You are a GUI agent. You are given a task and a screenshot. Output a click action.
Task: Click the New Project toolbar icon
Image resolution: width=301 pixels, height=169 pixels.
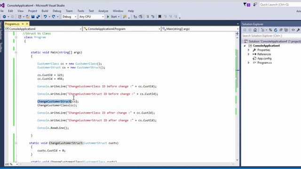coord(20,17)
